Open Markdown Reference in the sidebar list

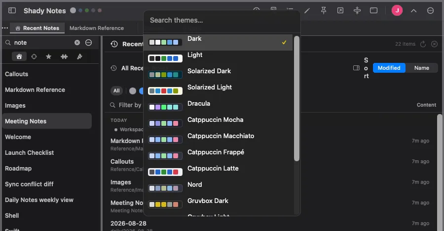pos(47,89)
